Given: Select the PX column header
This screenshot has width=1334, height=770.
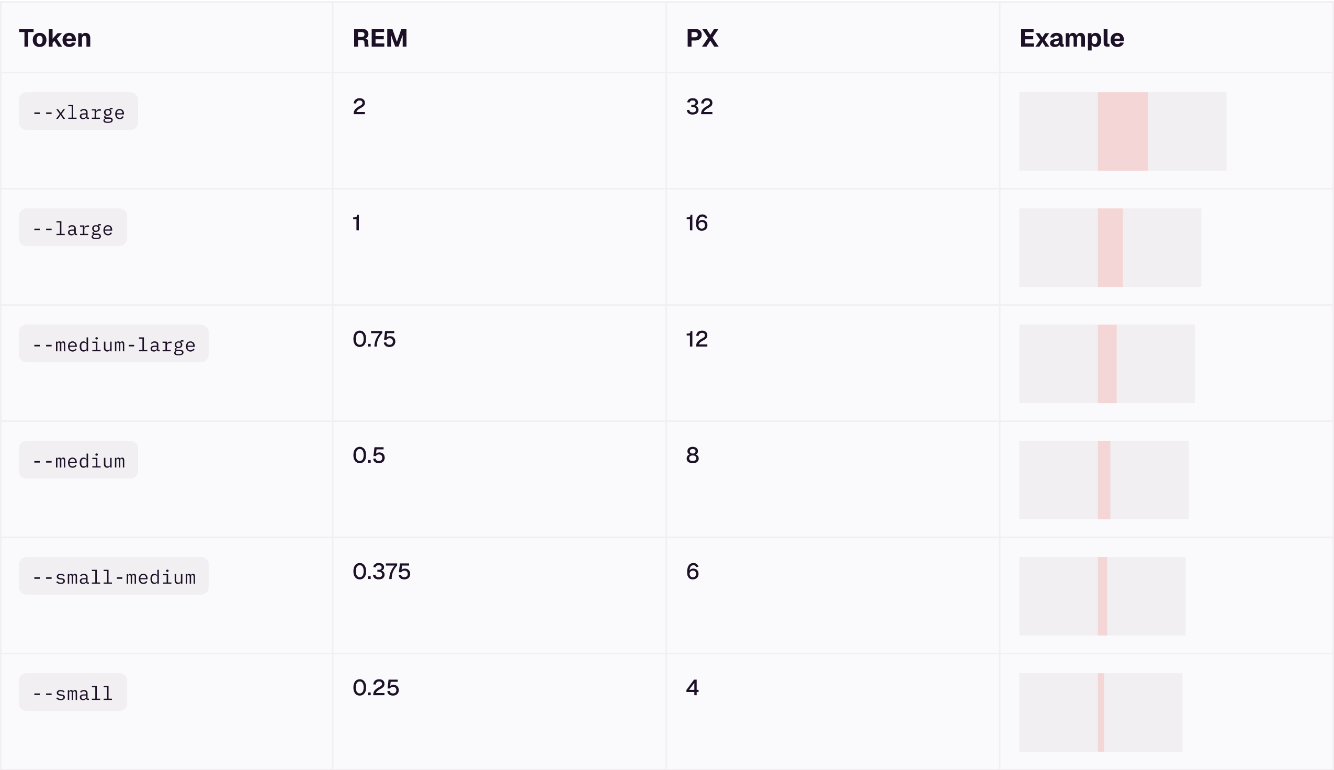Looking at the screenshot, I should pyautogui.click(x=702, y=38).
